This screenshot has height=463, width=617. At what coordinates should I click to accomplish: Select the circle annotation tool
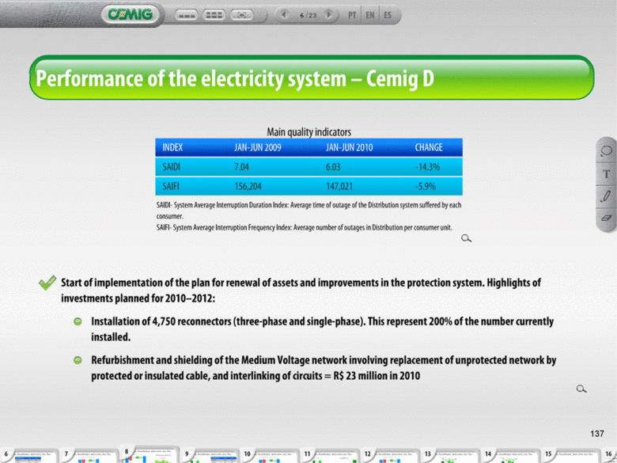pos(607,151)
